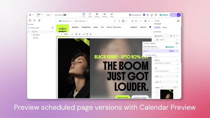Select the grid-plus icon in left panel
210x118 pixels.
pos(39,20)
